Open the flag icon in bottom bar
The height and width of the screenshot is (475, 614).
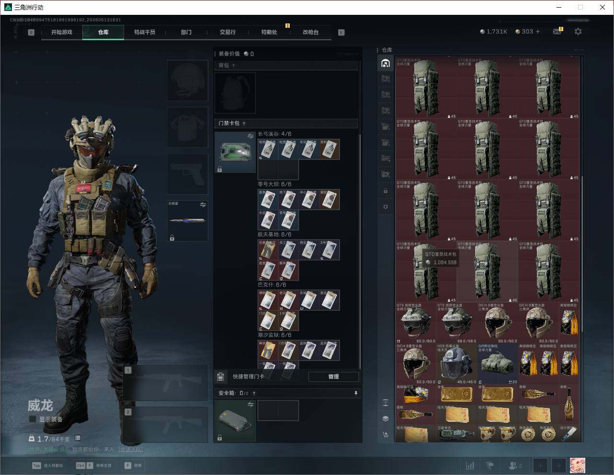[x=490, y=465]
